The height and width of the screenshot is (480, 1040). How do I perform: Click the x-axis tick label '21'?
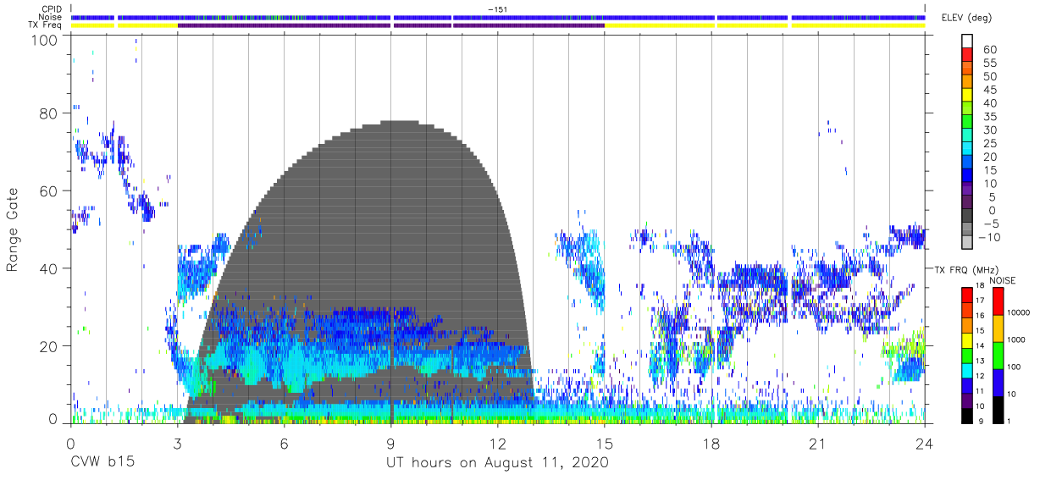(817, 444)
